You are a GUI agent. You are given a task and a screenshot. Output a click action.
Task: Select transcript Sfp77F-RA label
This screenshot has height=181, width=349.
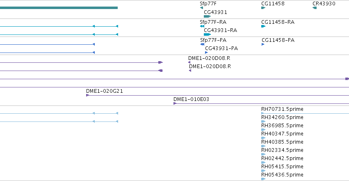point(213,22)
